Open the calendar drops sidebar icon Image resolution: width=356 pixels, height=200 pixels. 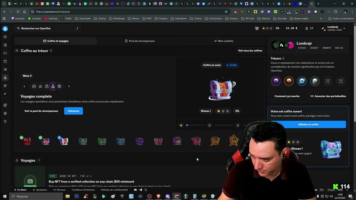[5, 61]
